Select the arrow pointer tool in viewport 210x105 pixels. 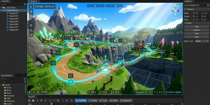pos(31,6)
